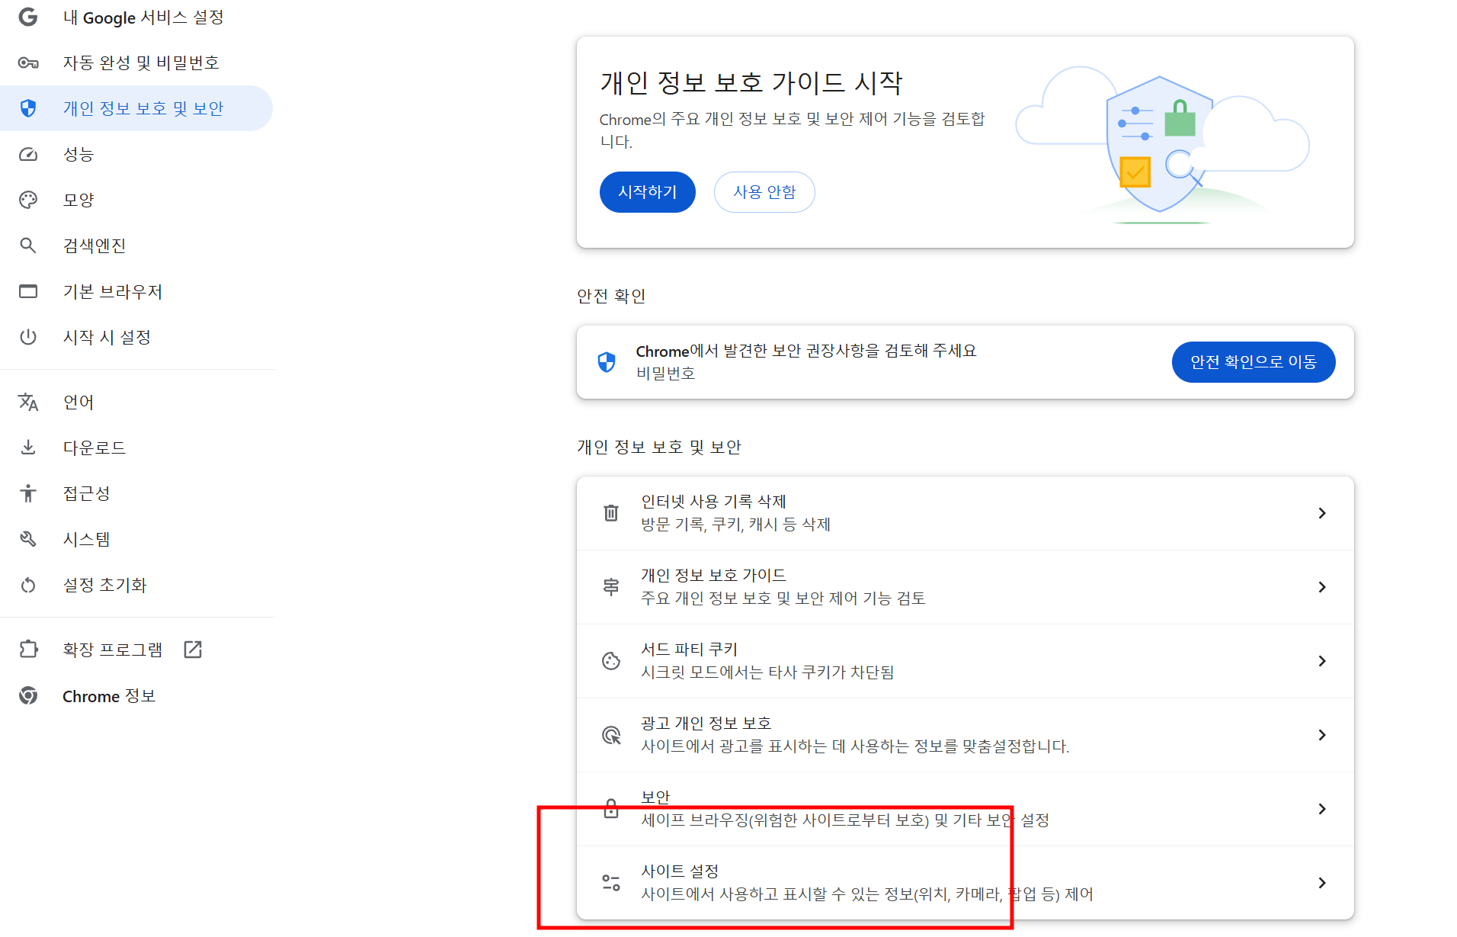Image resolution: width=1457 pixels, height=937 pixels.
Task: Click the shield icon for privacy and security
Action: [28, 108]
